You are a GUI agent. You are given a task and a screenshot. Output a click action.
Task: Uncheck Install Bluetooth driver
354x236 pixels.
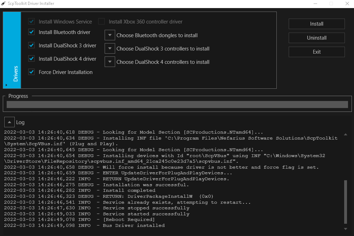point(31,32)
